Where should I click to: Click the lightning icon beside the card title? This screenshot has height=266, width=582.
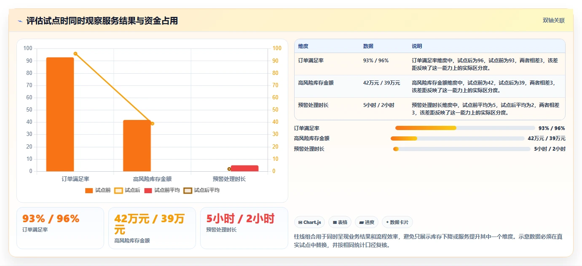tap(20, 21)
